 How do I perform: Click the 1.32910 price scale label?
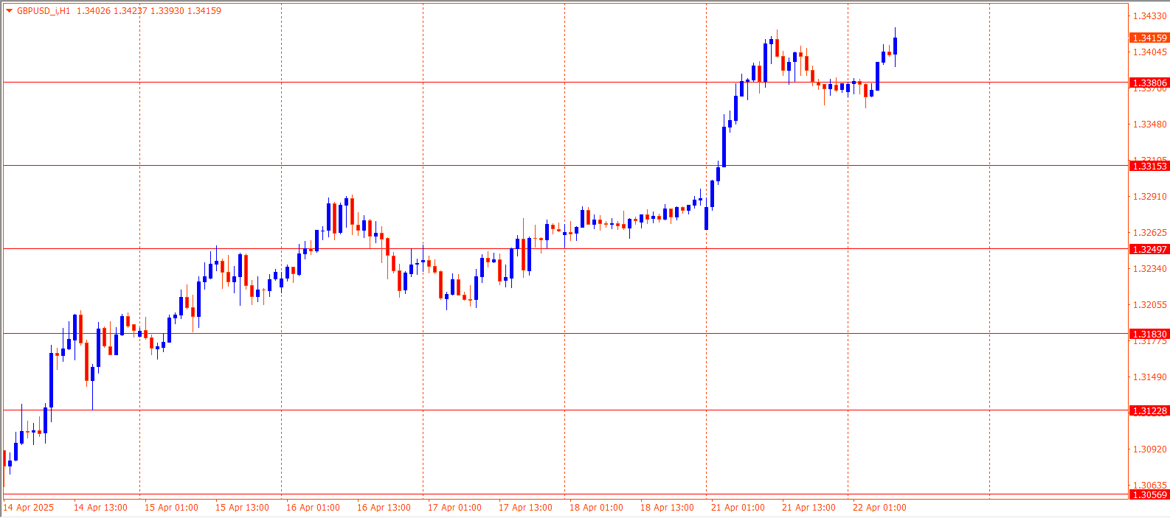tap(1150, 197)
